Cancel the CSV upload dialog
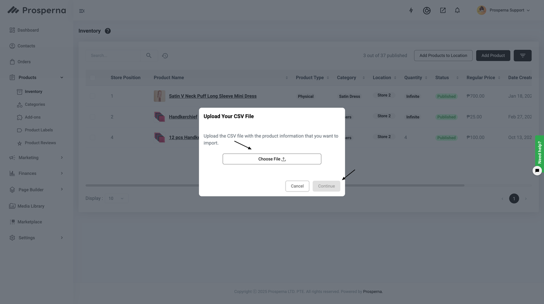This screenshot has width=544, height=304. tap(297, 186)
